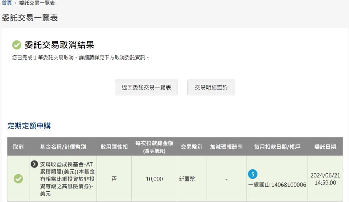Click the 啟用彈性扣 column header
This screenshot has width=349, height=202.
[114, 147]
